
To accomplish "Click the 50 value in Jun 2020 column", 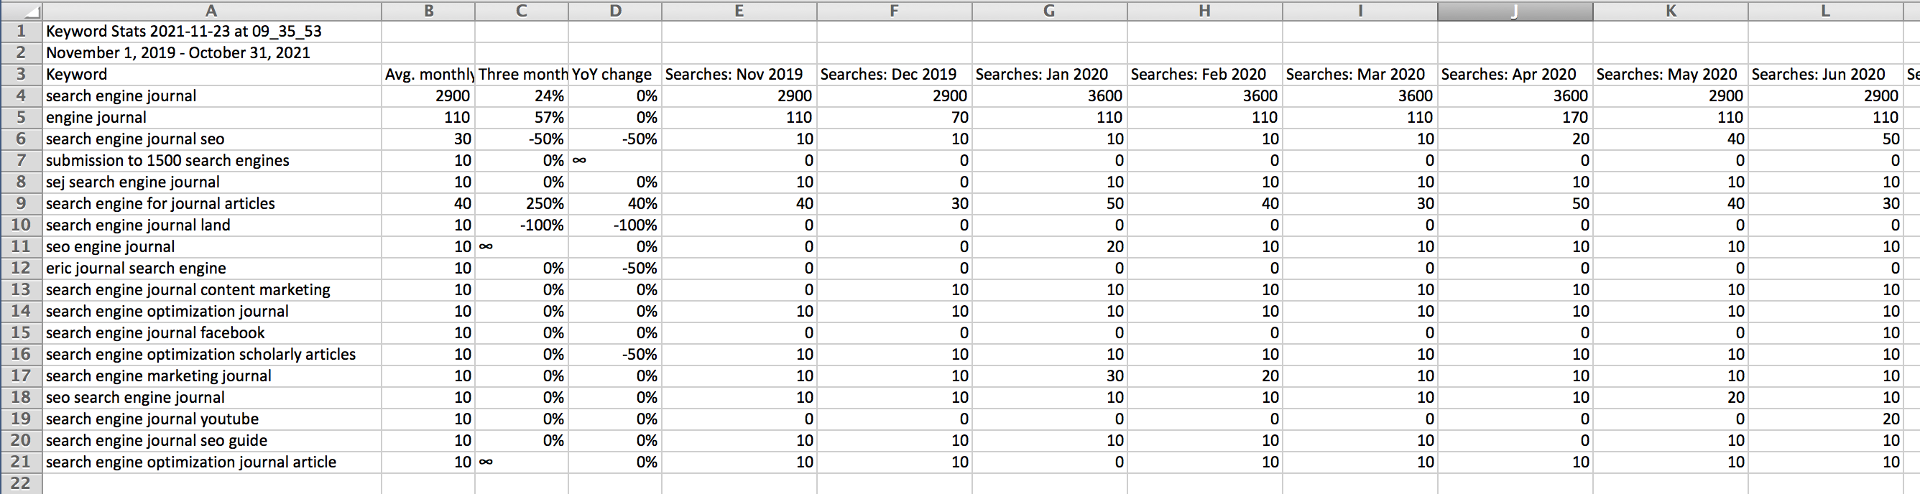I will [1825, 139].
